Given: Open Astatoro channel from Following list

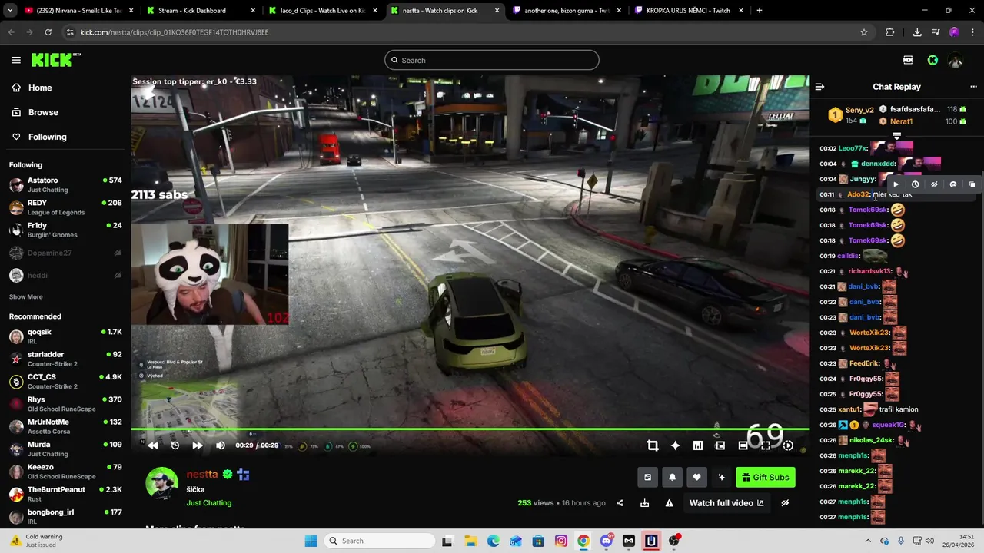Looking at the screenshot, I should point(65,185).
